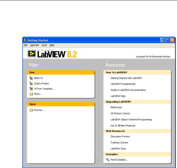Open Guide to LabVIEW Documentation
The width and height of the screenshot is (177, 168).
(x=128, y=90)
